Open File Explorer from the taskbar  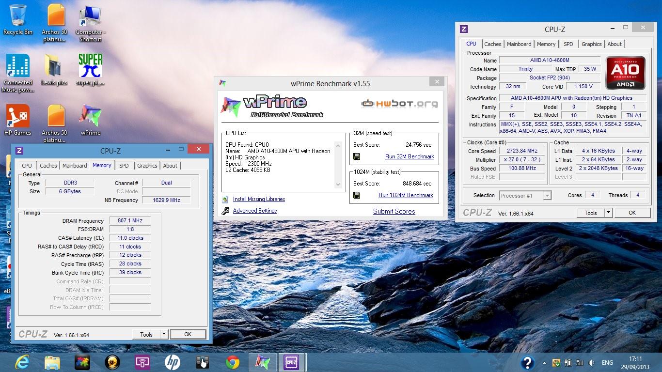pyautogui.click(x=52, y=362)
